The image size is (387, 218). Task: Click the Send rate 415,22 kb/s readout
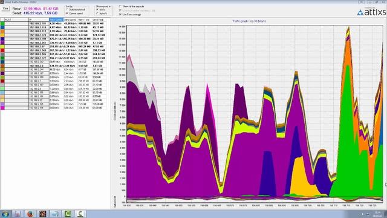click(x=33, y=13)
